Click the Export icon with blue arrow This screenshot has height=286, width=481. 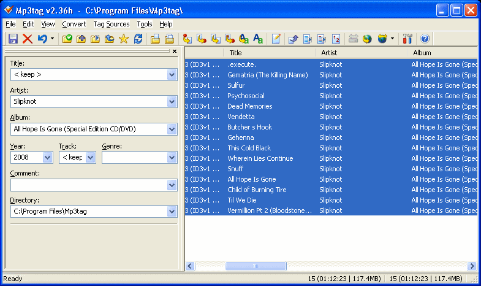(294, 39)
